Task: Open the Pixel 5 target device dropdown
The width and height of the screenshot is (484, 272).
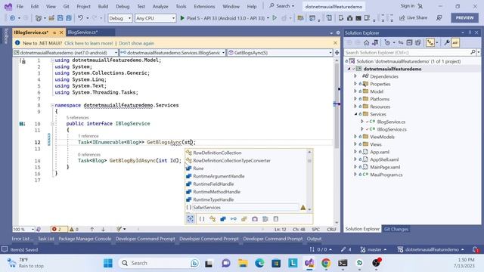Action: coord(268,18)
